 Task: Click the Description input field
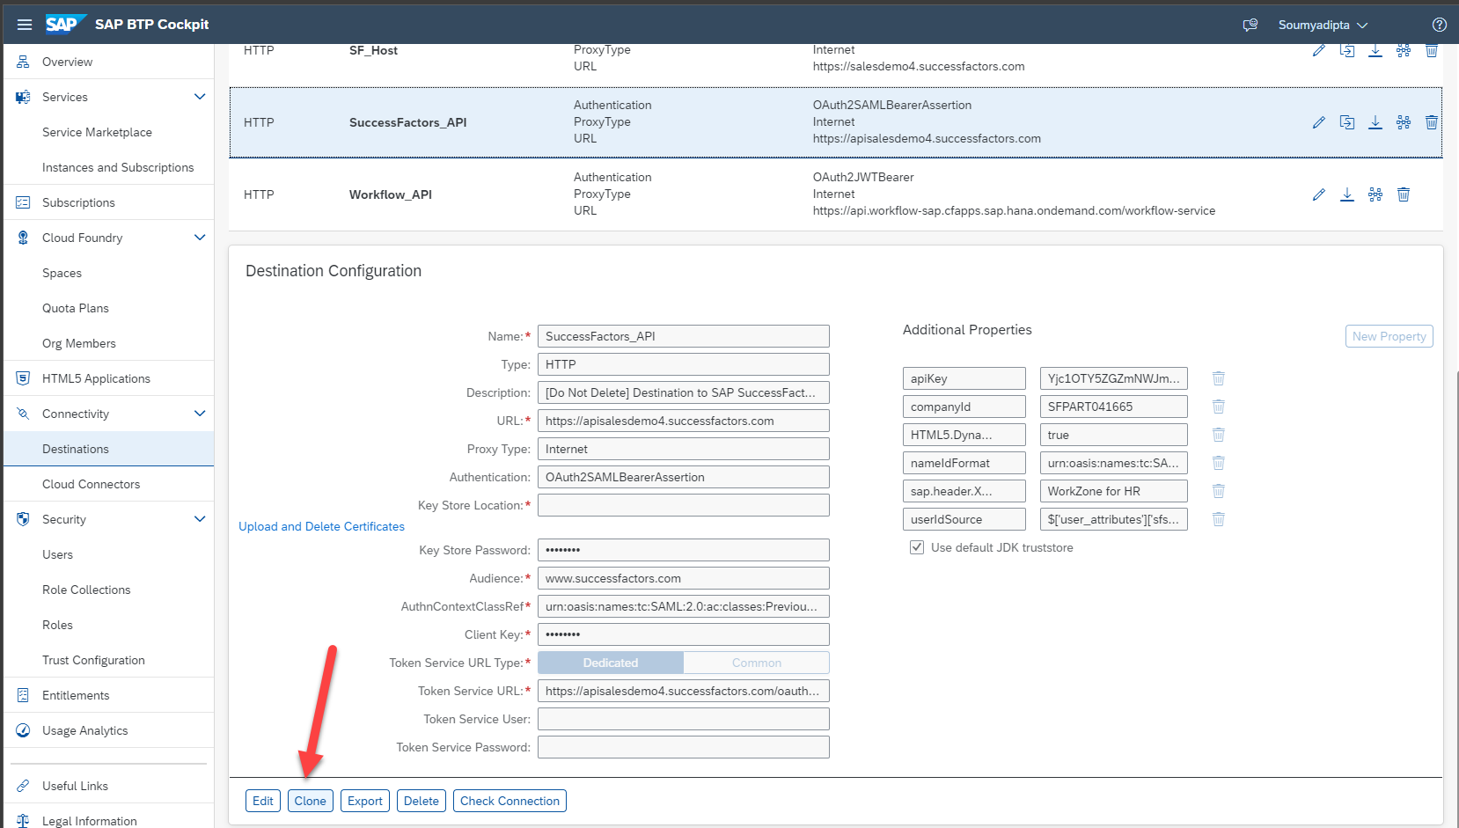point(684,392)
